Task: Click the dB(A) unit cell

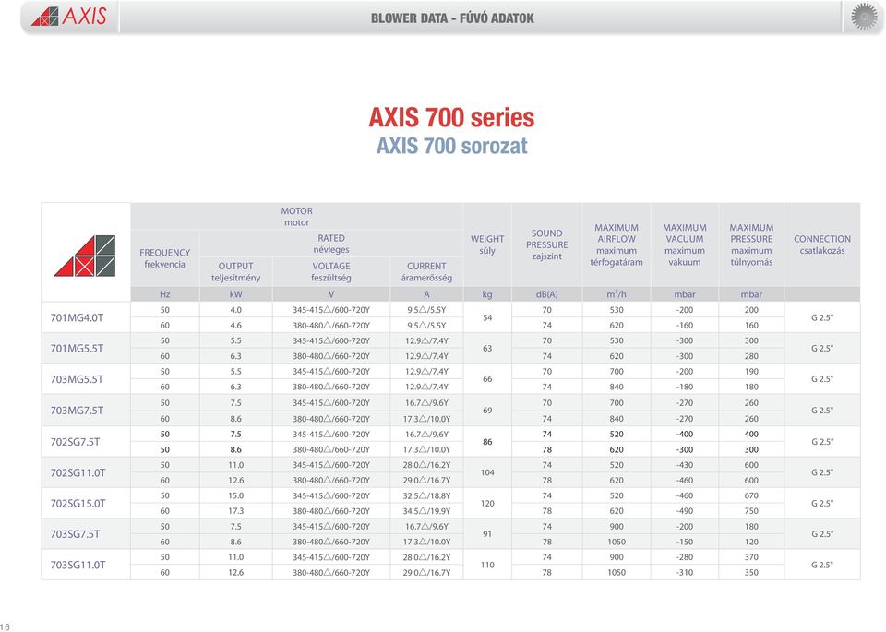Action: [x=547, y=294]
